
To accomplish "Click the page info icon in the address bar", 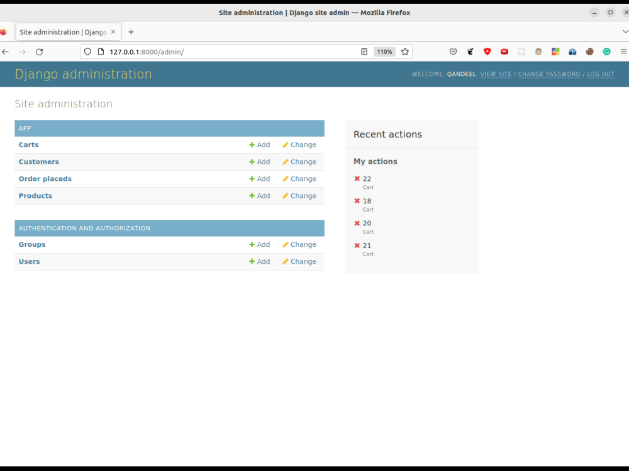I will click(x=101, y=51).
